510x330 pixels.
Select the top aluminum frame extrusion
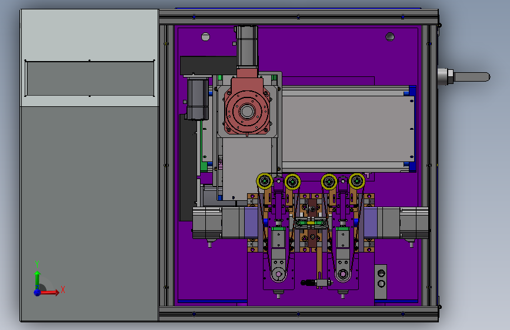tap(299, 17)
